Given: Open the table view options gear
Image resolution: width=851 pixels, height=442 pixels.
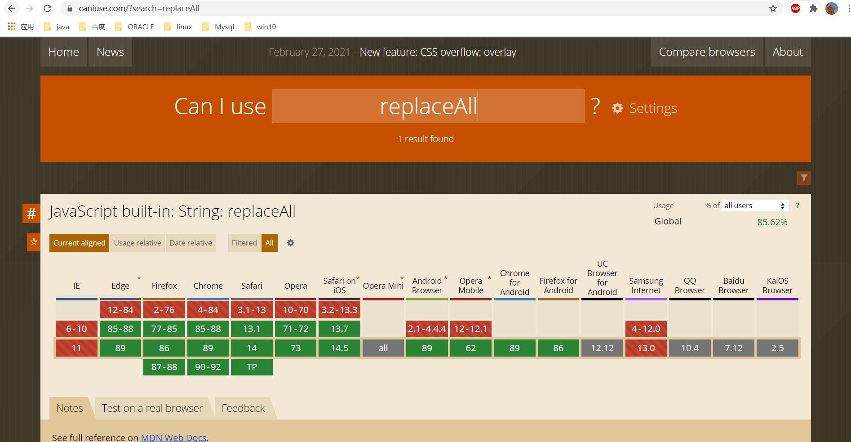Looking at the screenshot, I should tap(291, 243).
